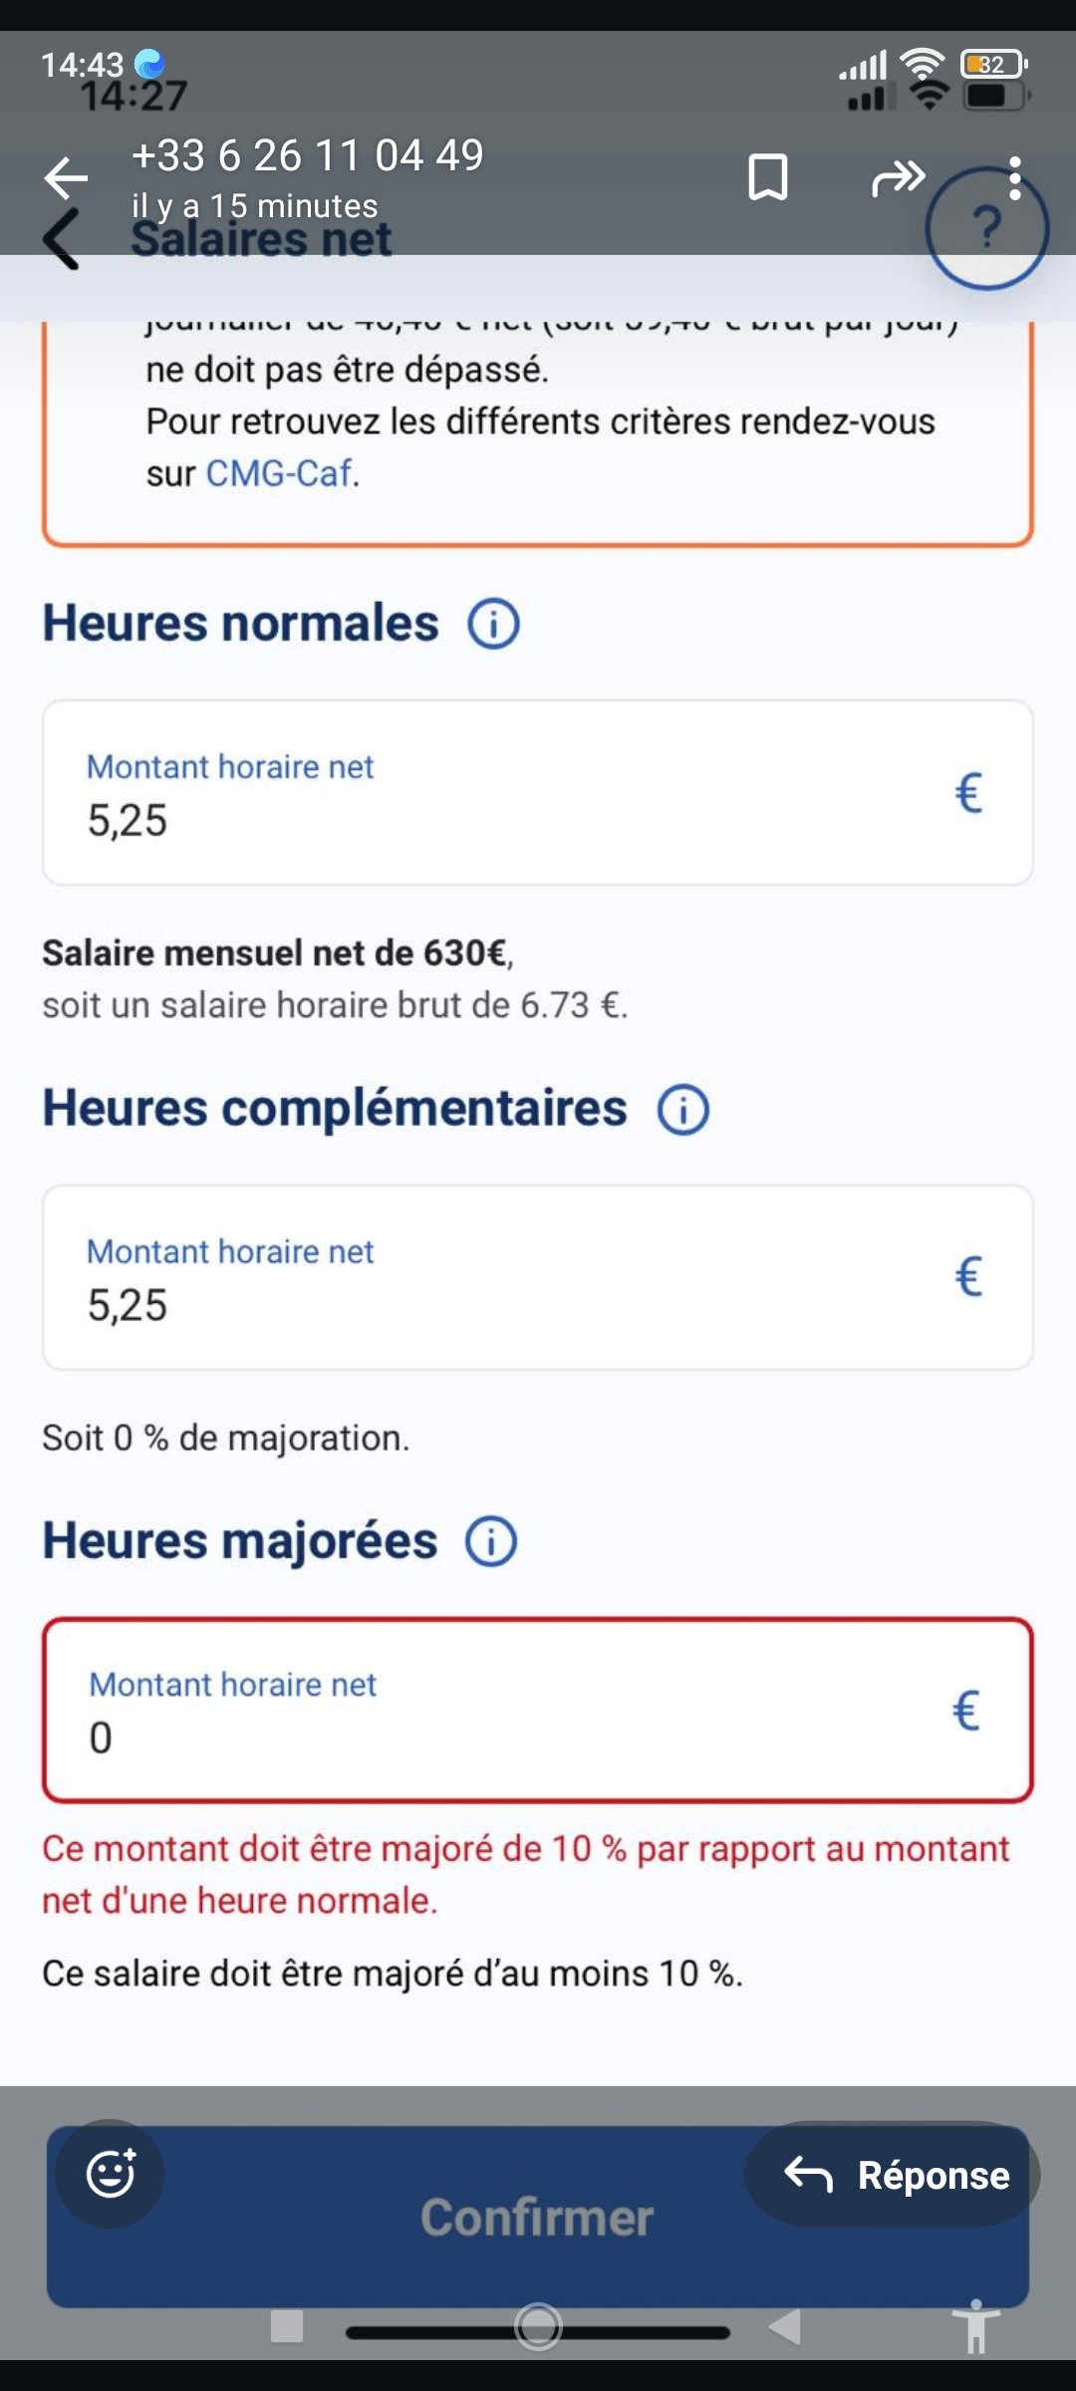Open the CMG-Caf link
The width and height of the screenshot is (1076, 2391).
pos(279,473)
